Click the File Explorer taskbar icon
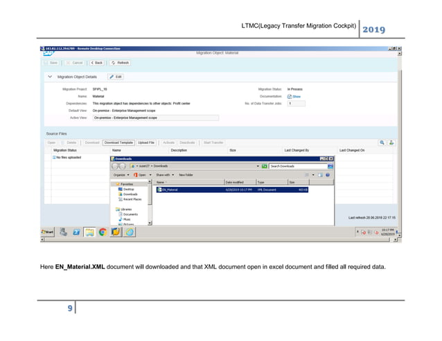Viewport: 442px width, 341px height. (x=89, y=232)
